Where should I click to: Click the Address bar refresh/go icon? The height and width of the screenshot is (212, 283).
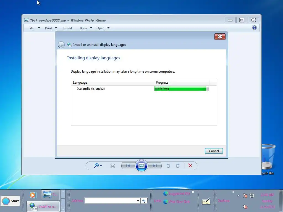click(144, 201)
